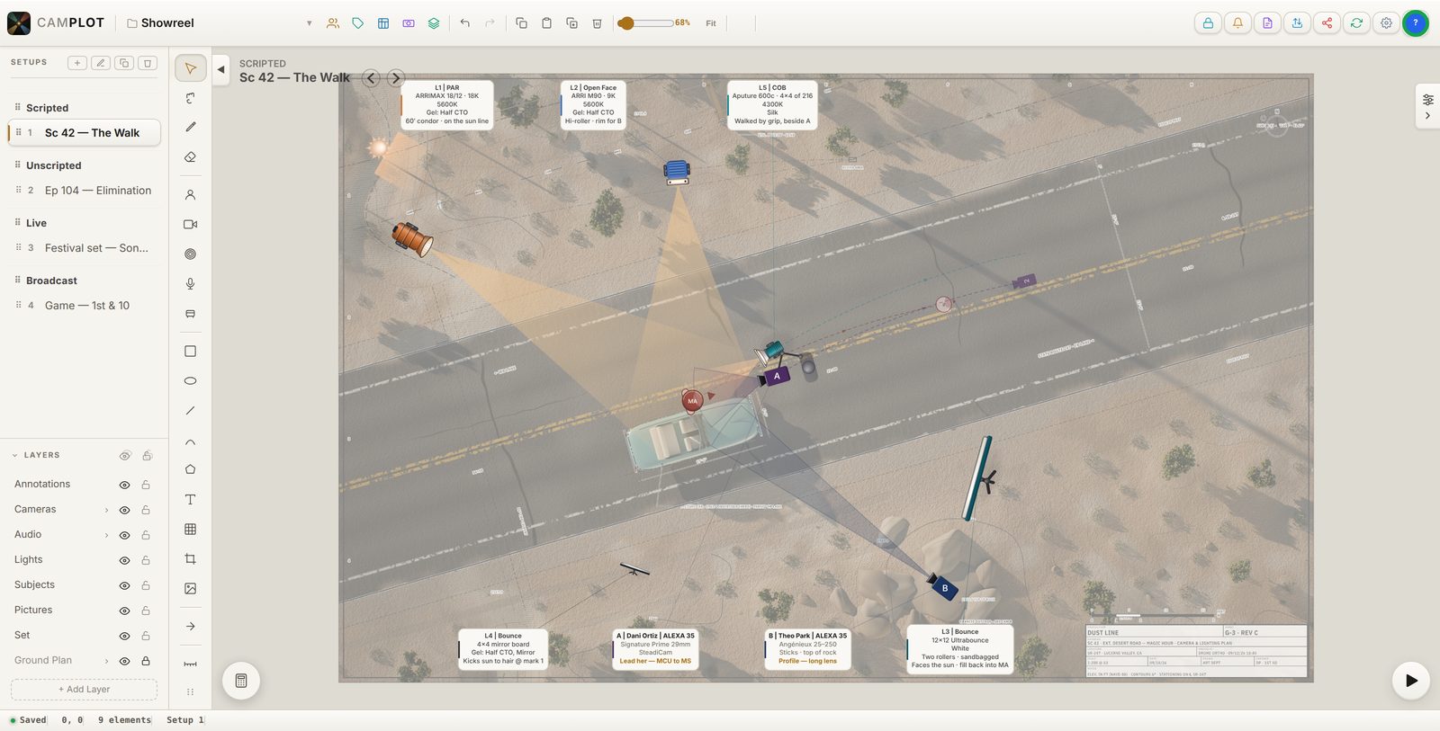Click the sync refresh icon
This screenshot has width=1440, height=731.
[1356, 23]
